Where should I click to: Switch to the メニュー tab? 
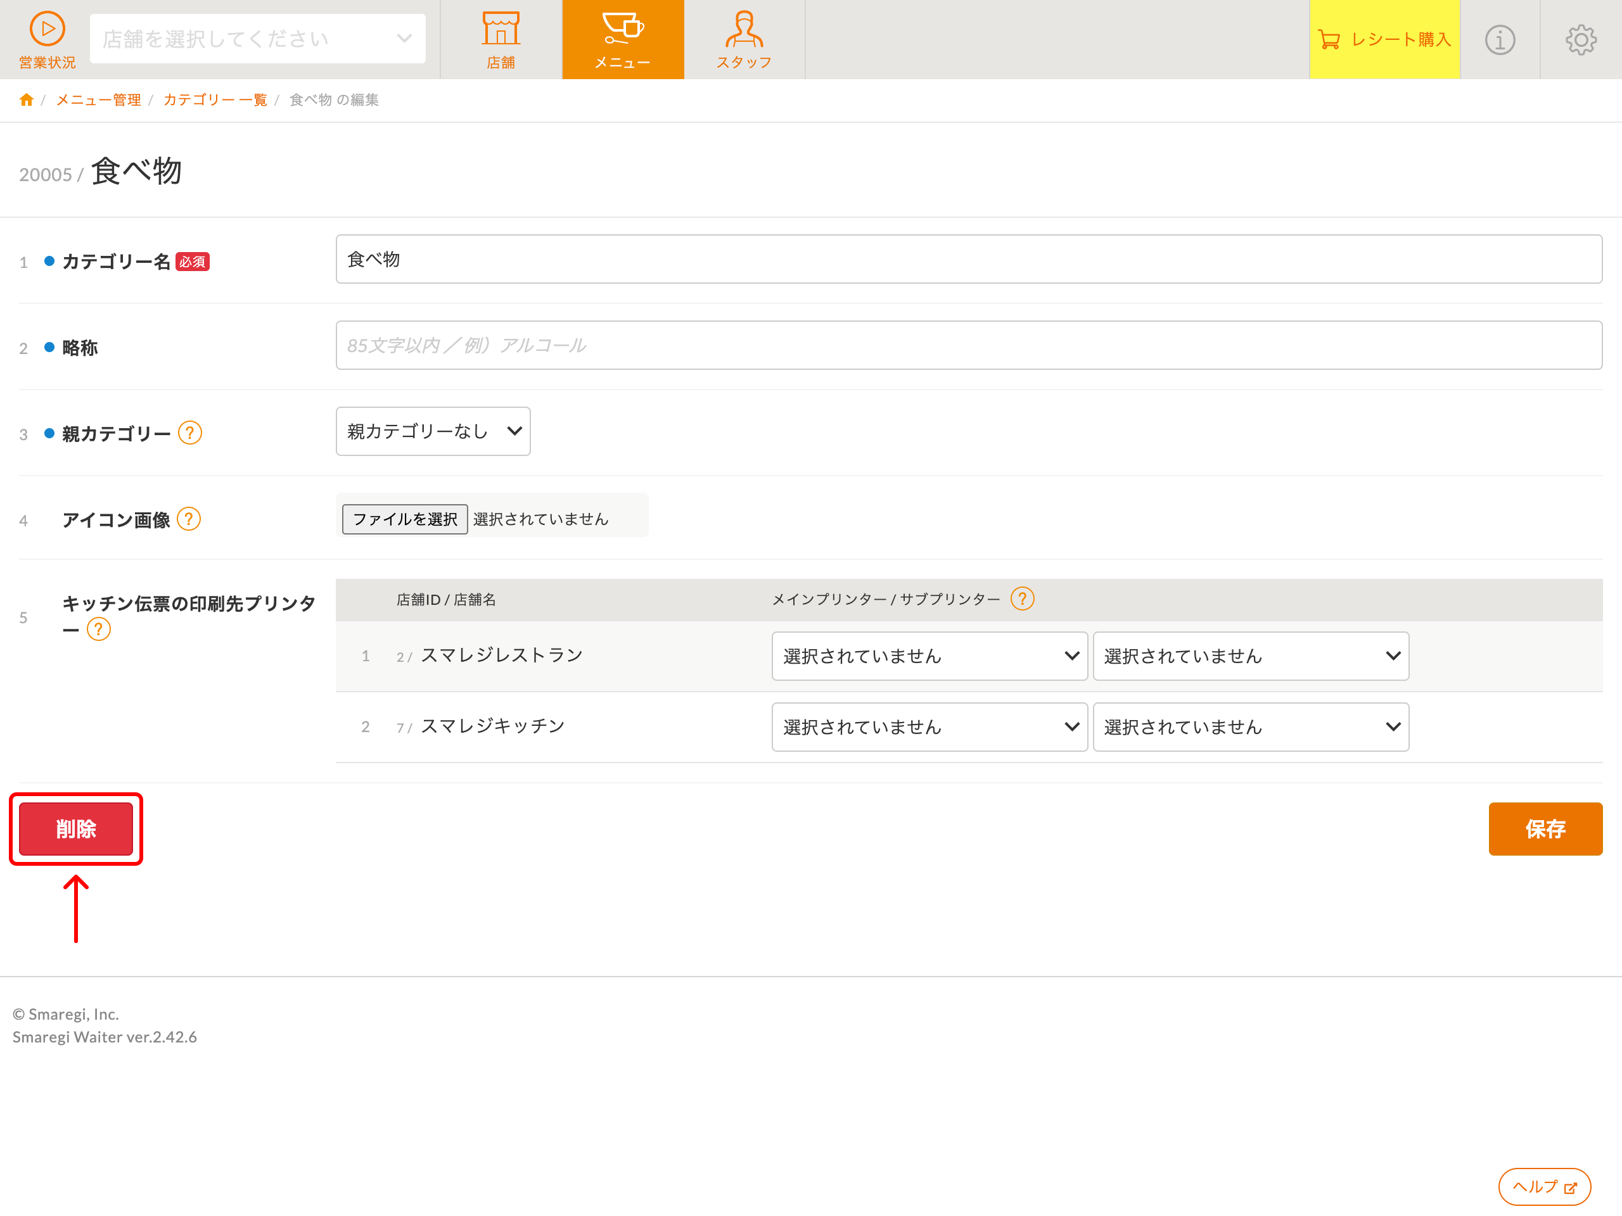623,39
